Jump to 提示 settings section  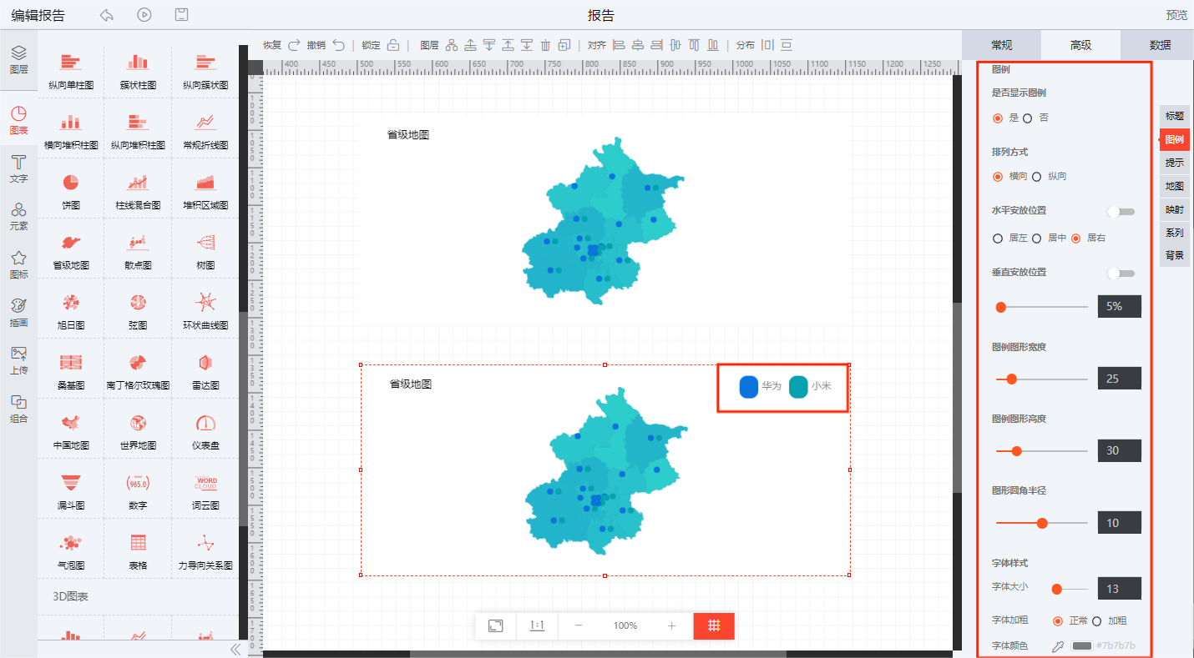click(x=1175, y=163)
